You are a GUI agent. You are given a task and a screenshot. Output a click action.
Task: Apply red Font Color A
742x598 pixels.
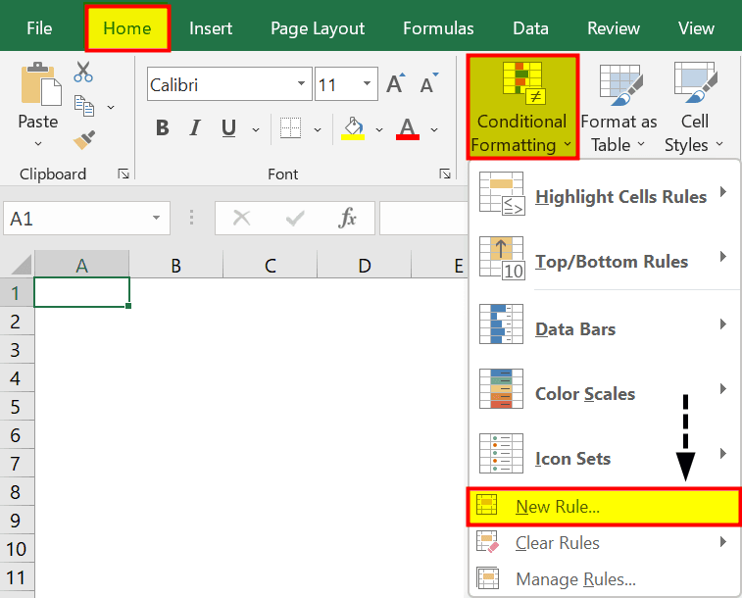click(408, 128)
